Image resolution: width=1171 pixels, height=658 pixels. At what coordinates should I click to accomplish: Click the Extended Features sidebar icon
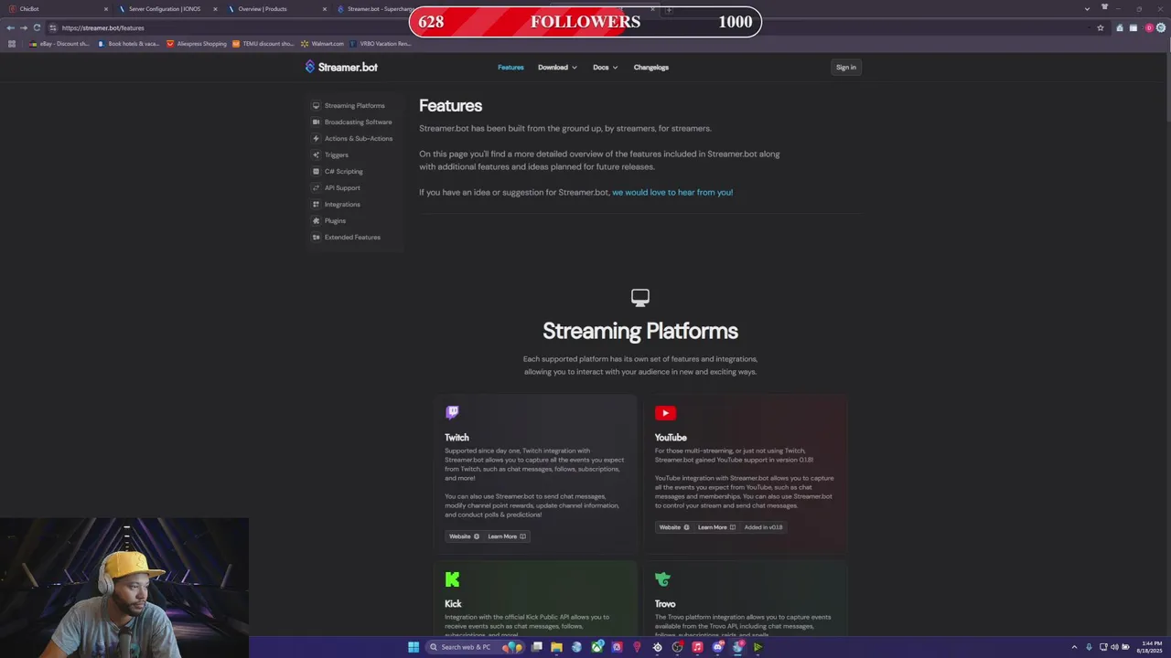[x=316, y=237]
